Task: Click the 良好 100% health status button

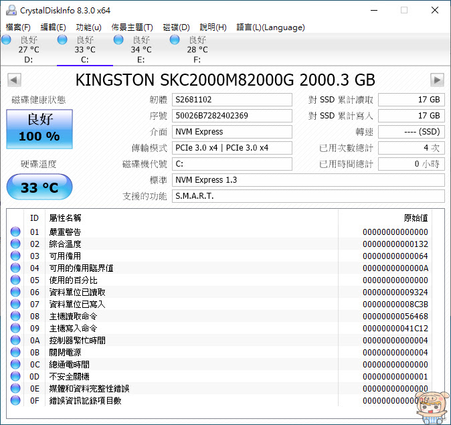Action: coord(39,129)
